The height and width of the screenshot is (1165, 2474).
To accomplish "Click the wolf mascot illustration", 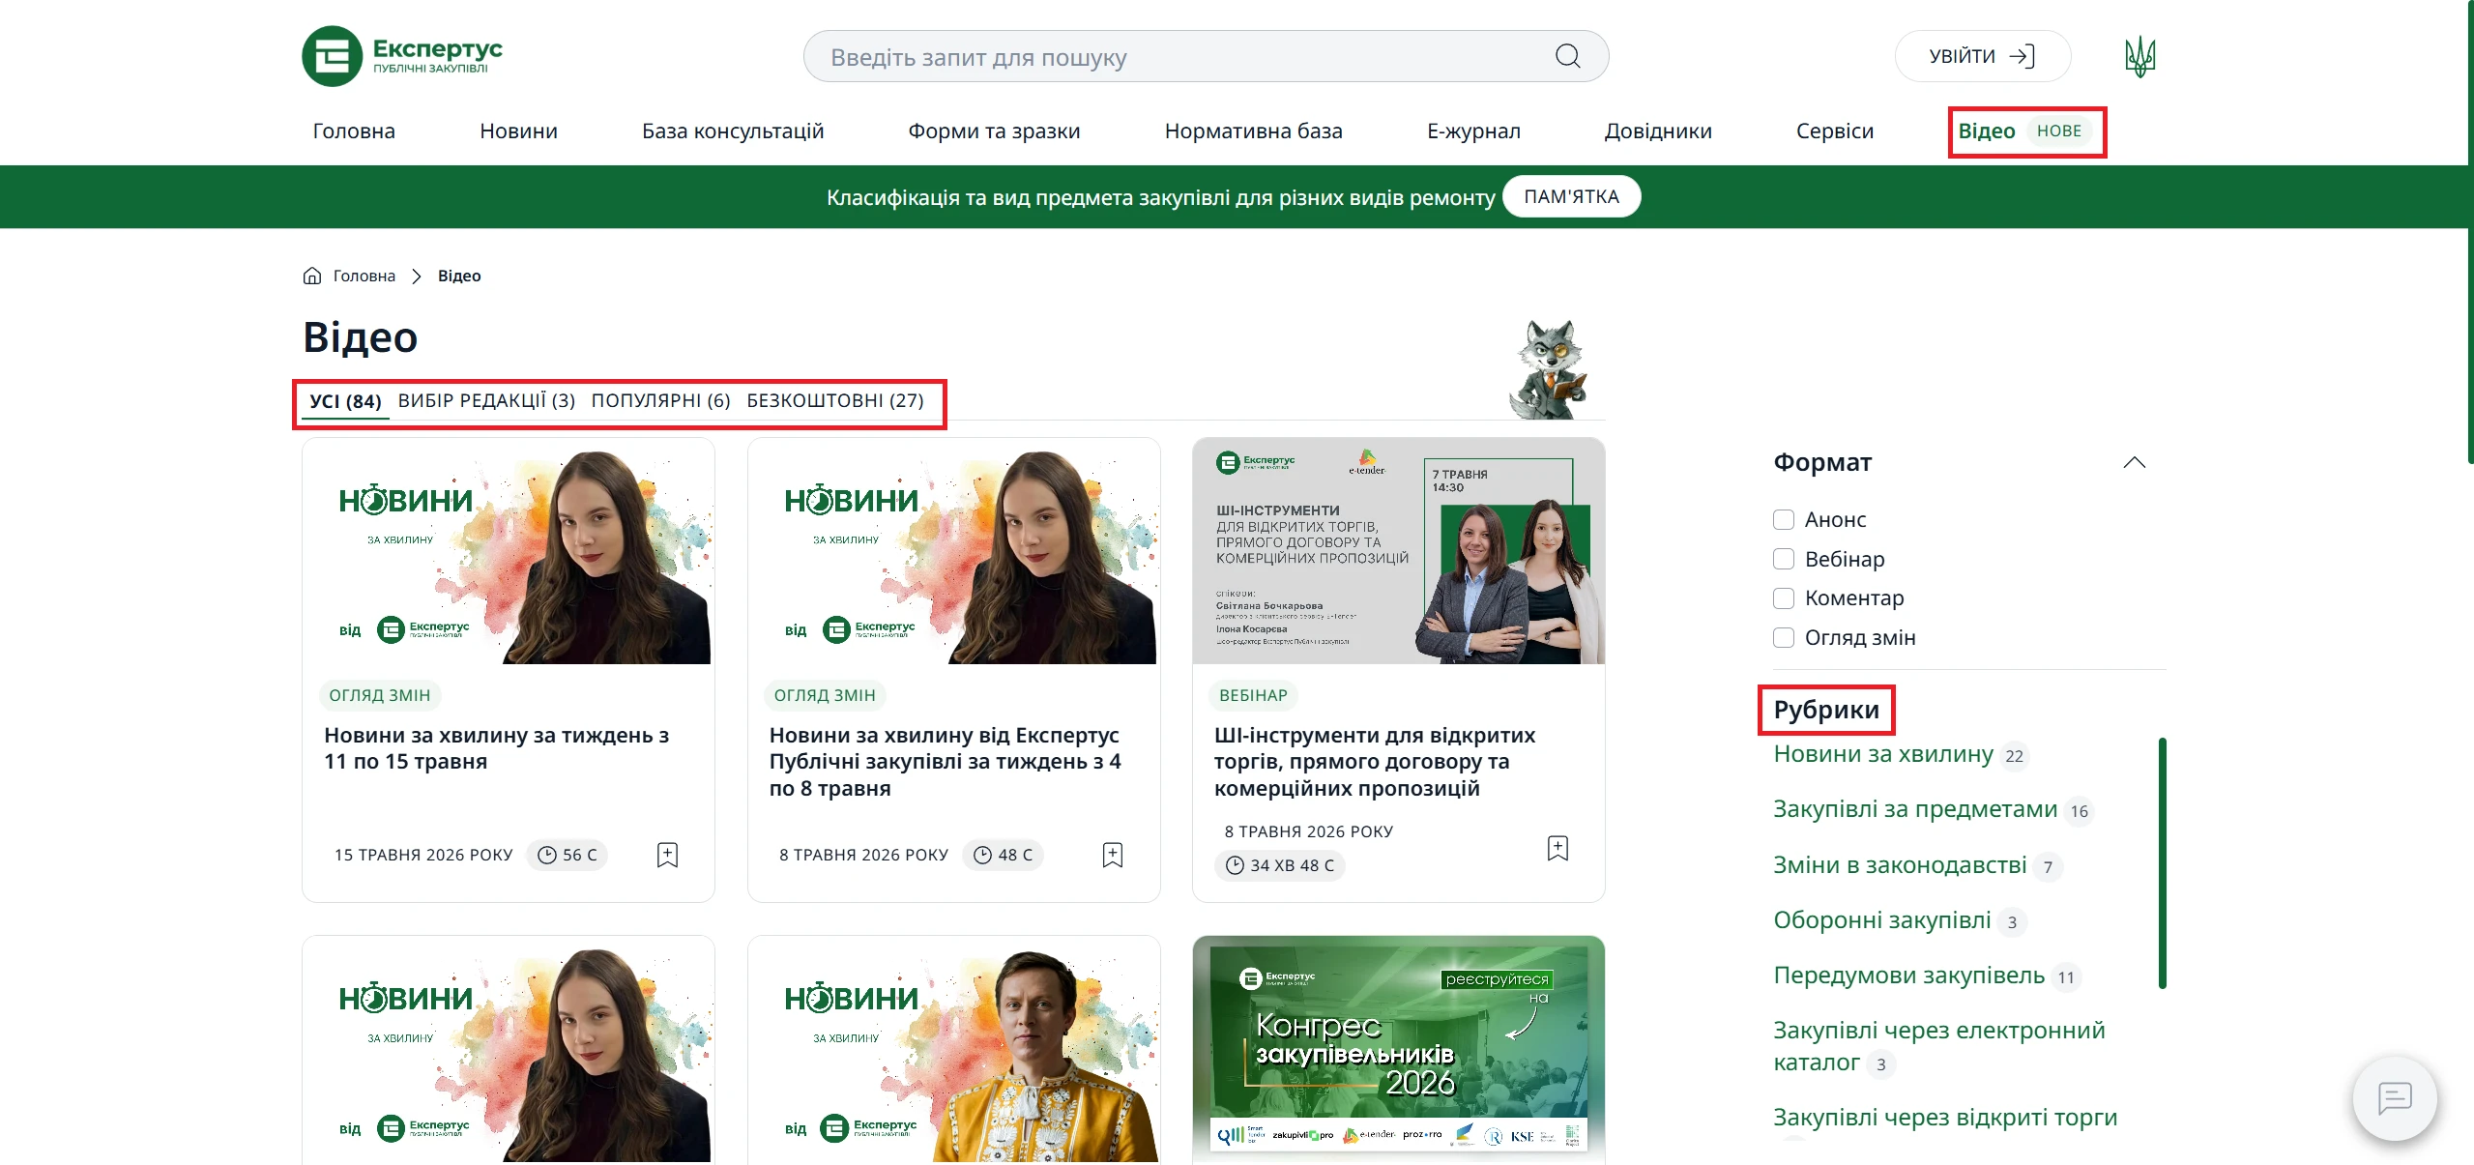I will (x=1549, y=369).
